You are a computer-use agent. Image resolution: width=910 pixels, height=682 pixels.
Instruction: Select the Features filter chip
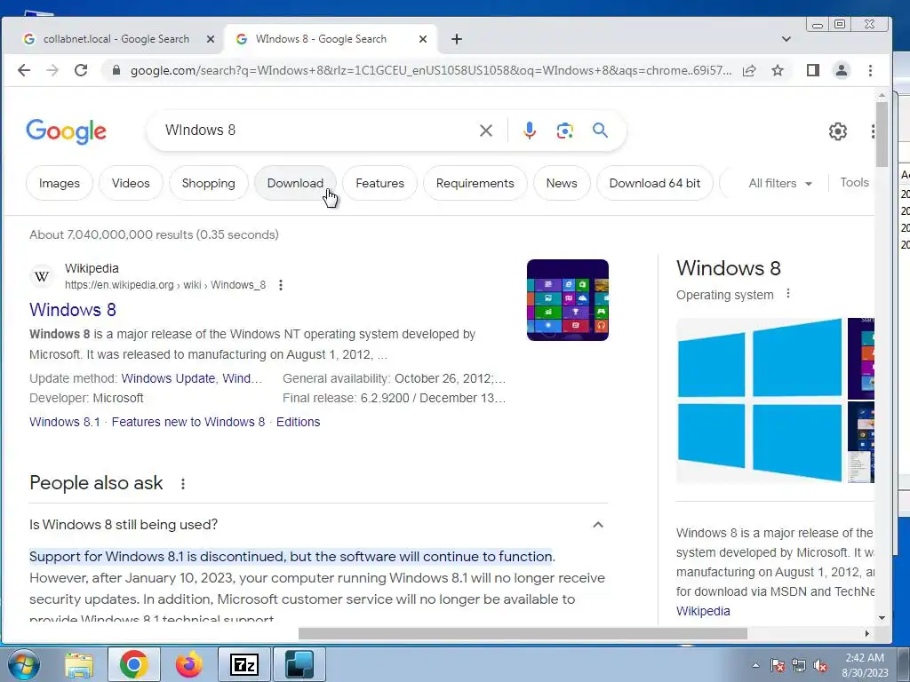pyautogui.click(x=379, y=183)
